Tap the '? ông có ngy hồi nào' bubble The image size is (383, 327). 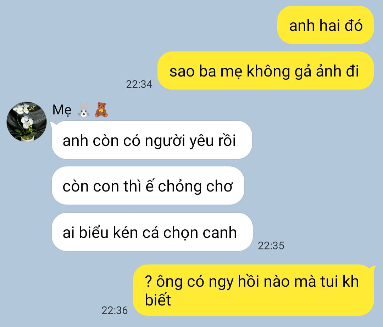click(254, 290)
